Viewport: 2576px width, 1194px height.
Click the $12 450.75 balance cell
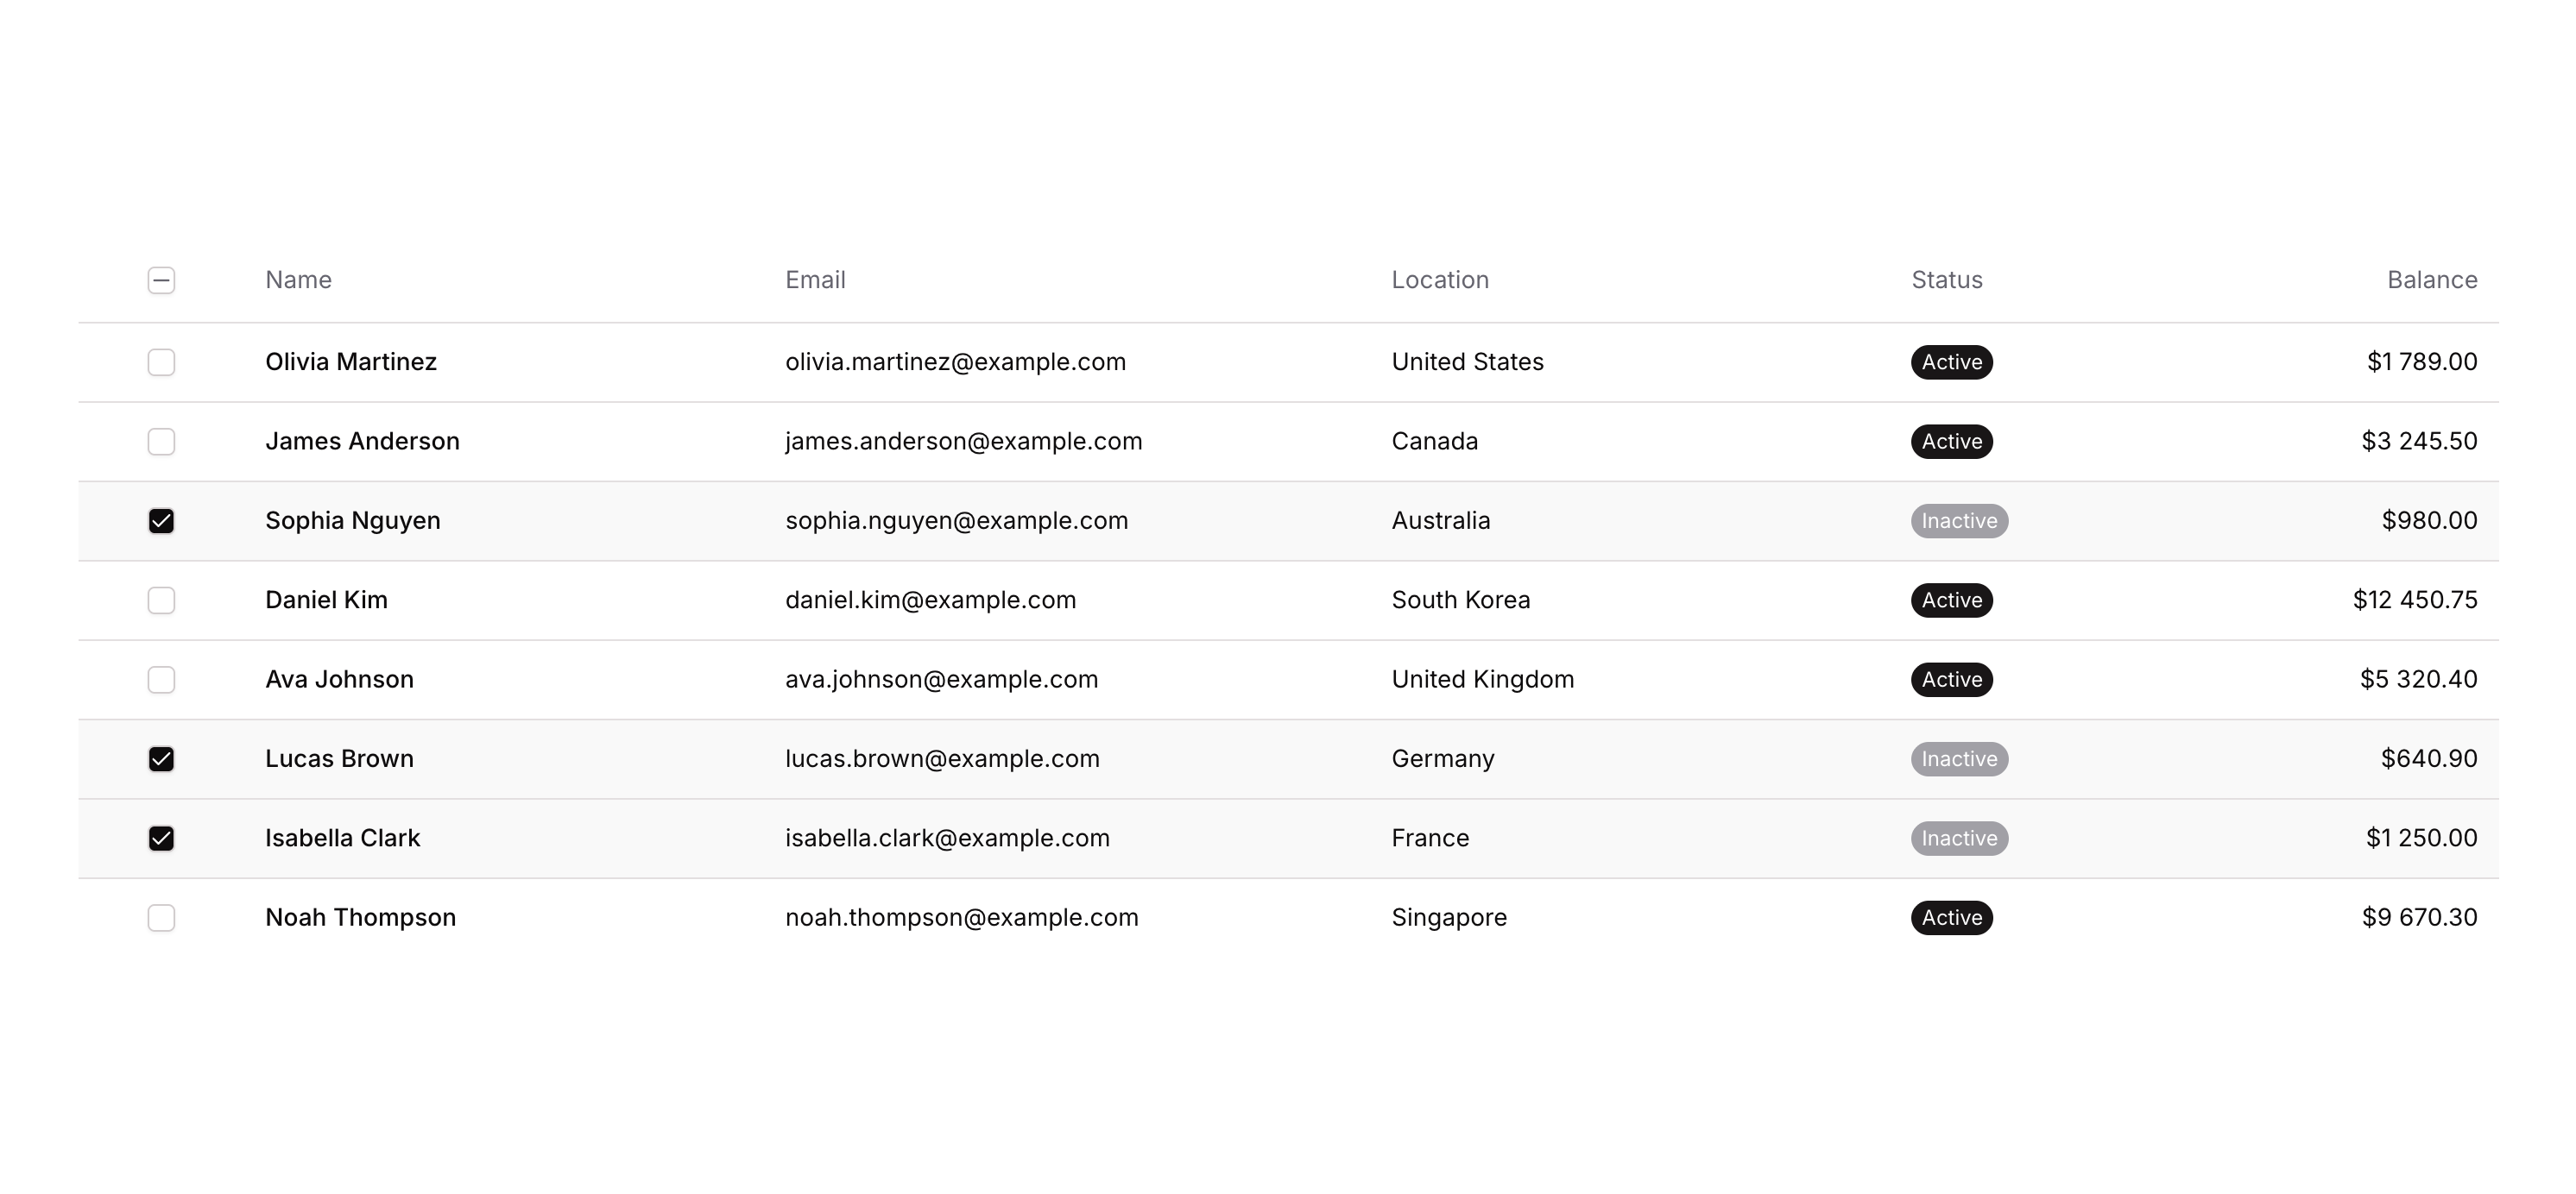point(2414,600)
